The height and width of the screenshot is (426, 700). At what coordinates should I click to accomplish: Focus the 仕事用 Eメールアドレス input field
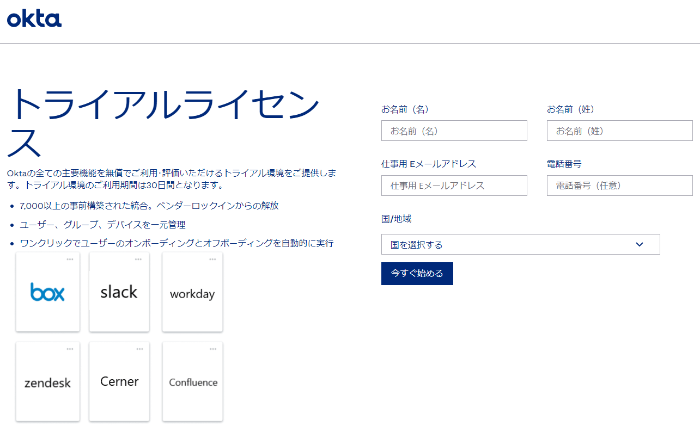point(454,186)
